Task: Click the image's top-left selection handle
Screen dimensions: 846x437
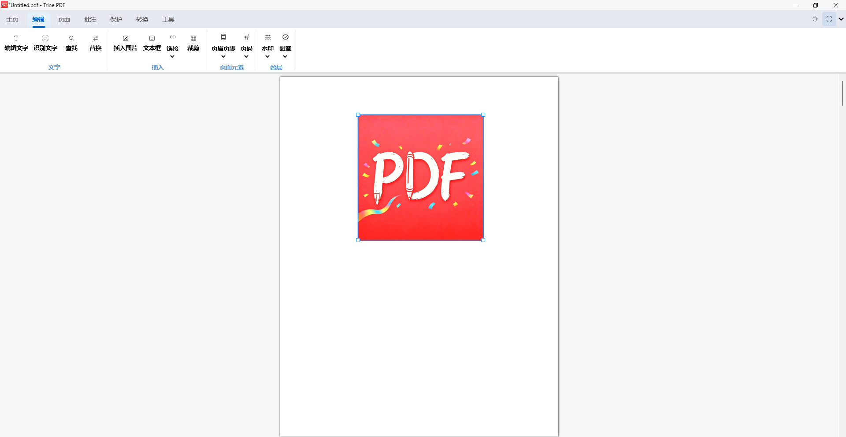Action: point(358,115)
